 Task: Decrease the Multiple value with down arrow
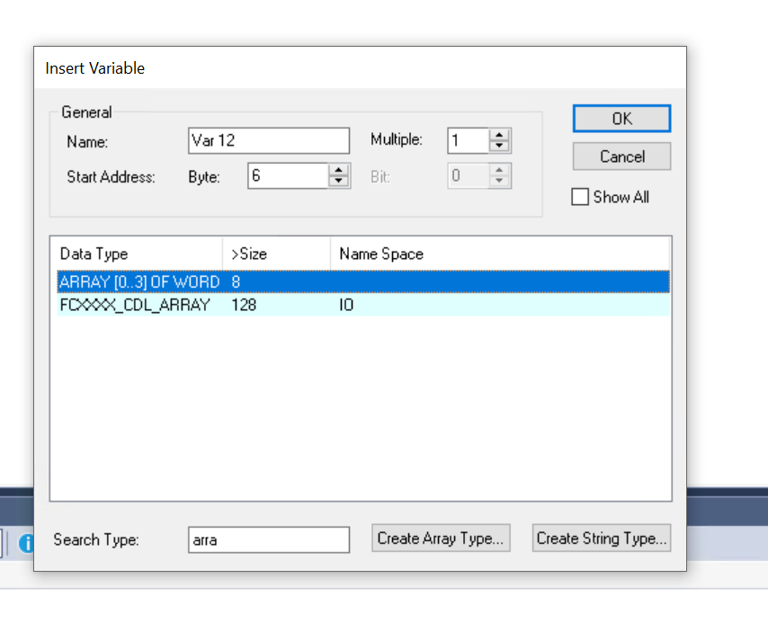(499, 146)
